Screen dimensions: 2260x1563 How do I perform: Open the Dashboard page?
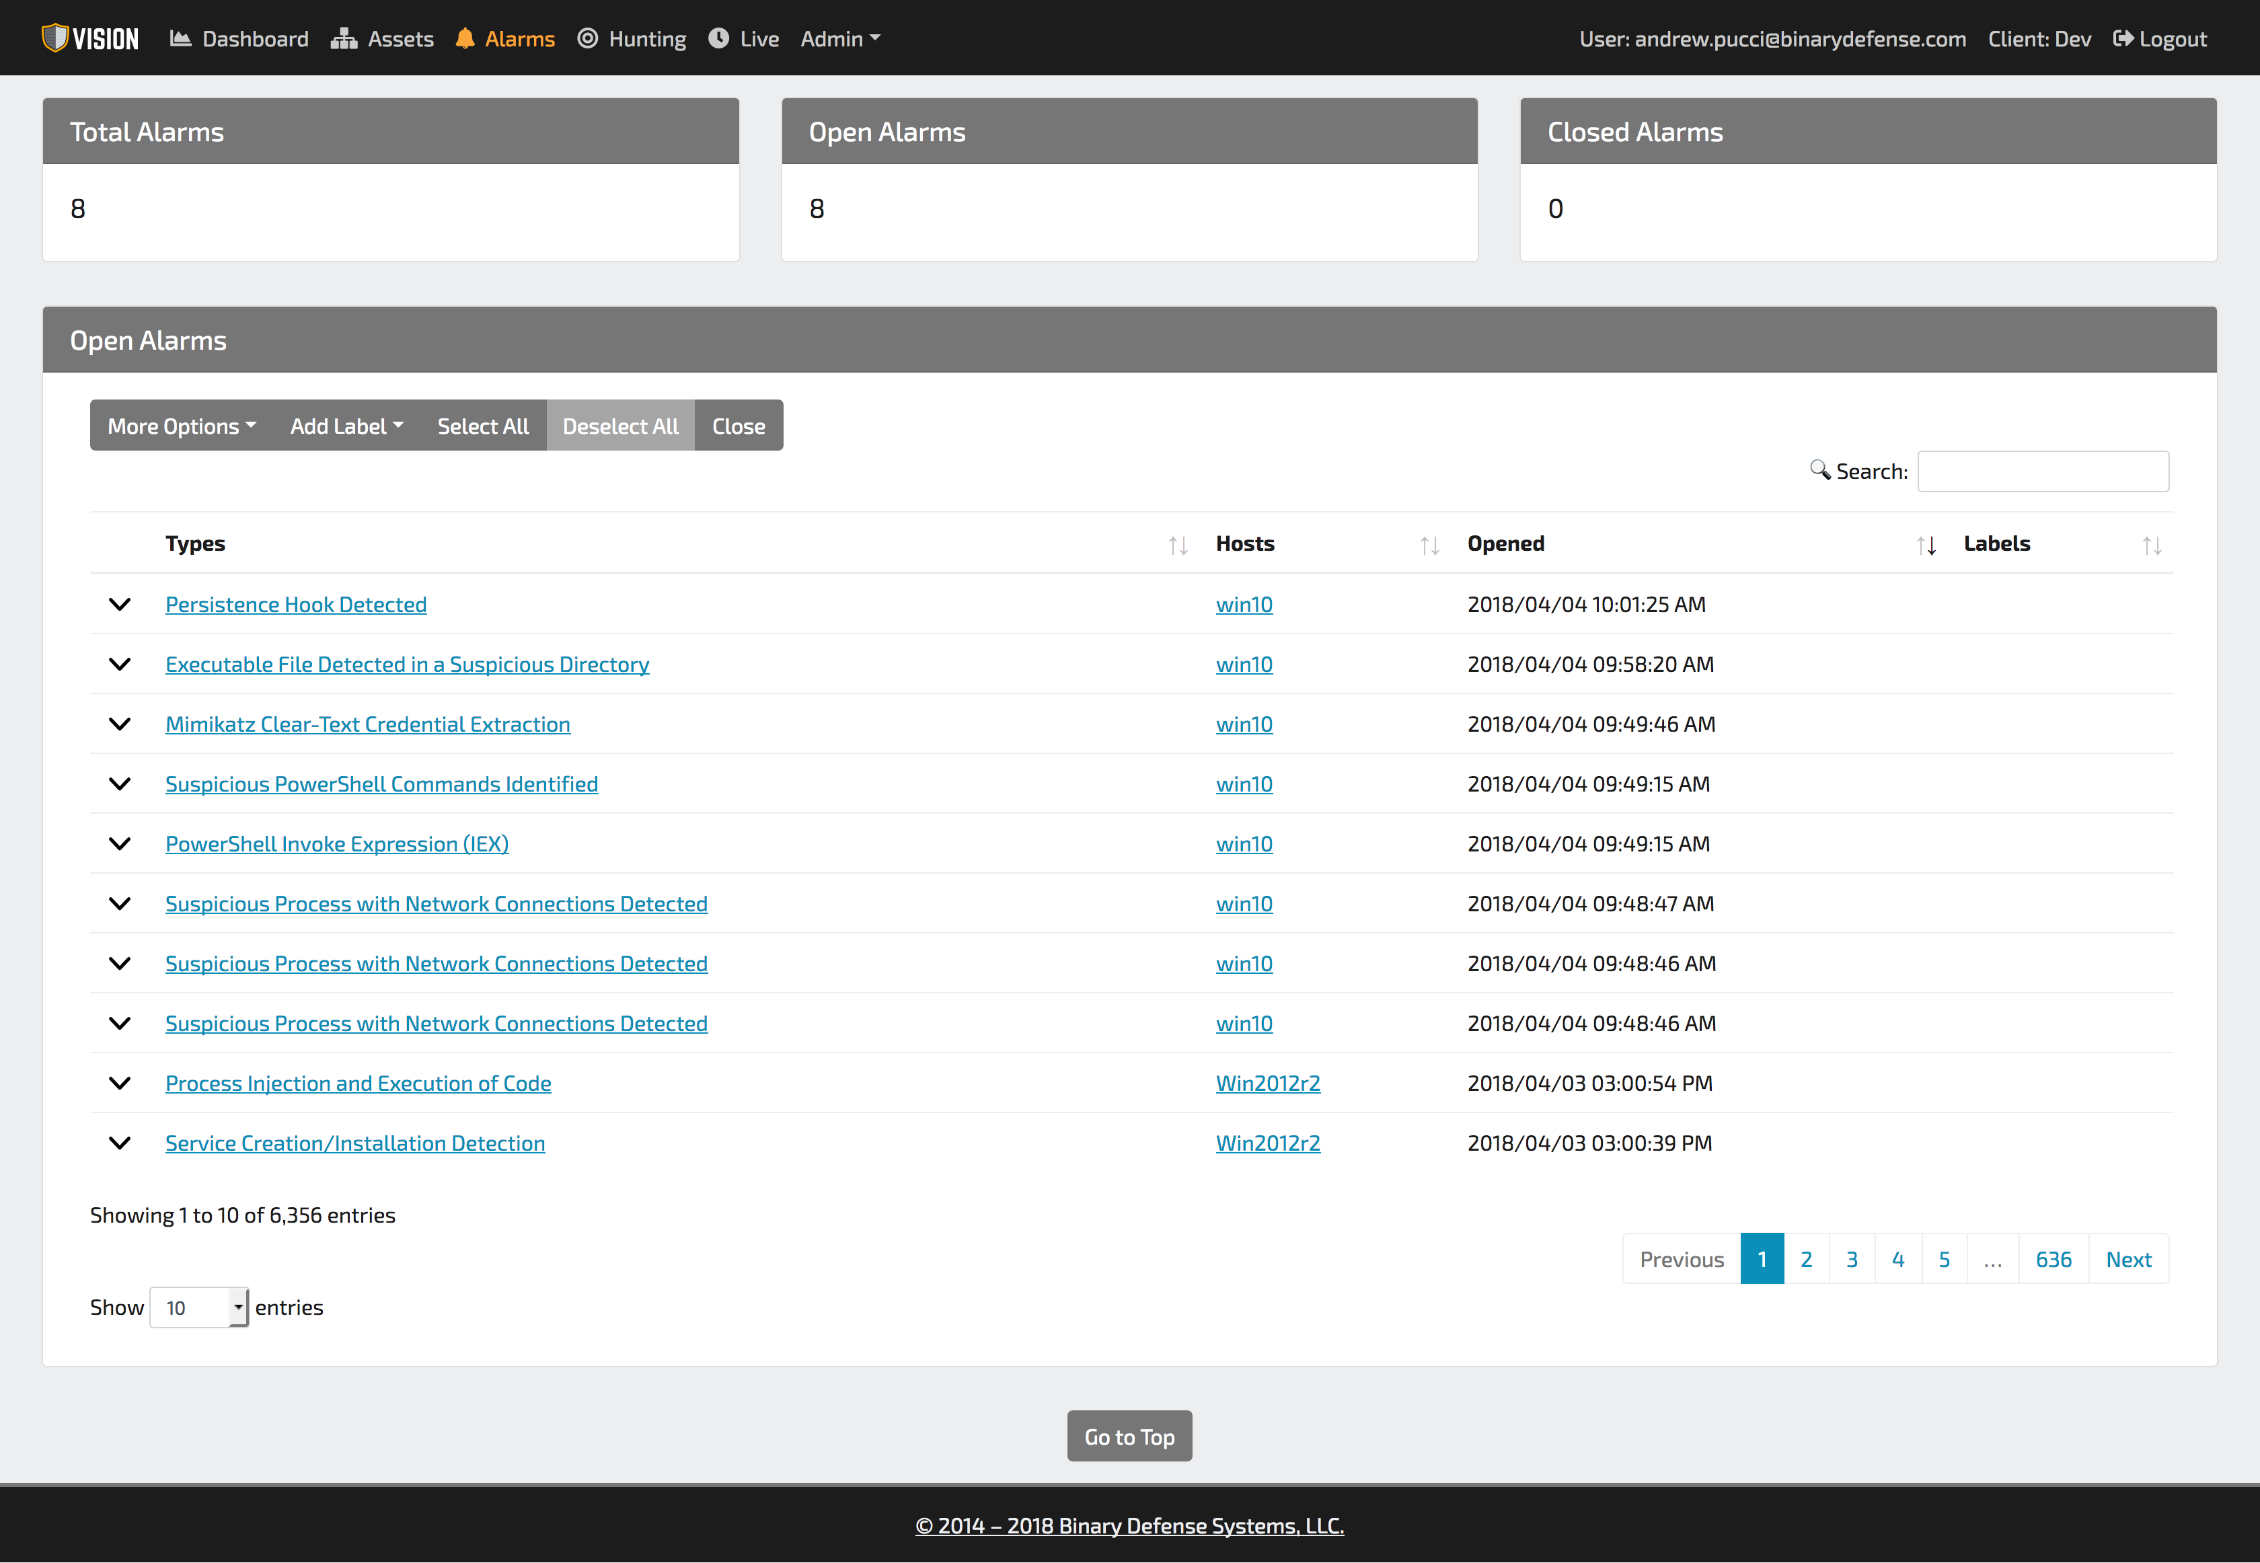(x=239, y=38)
